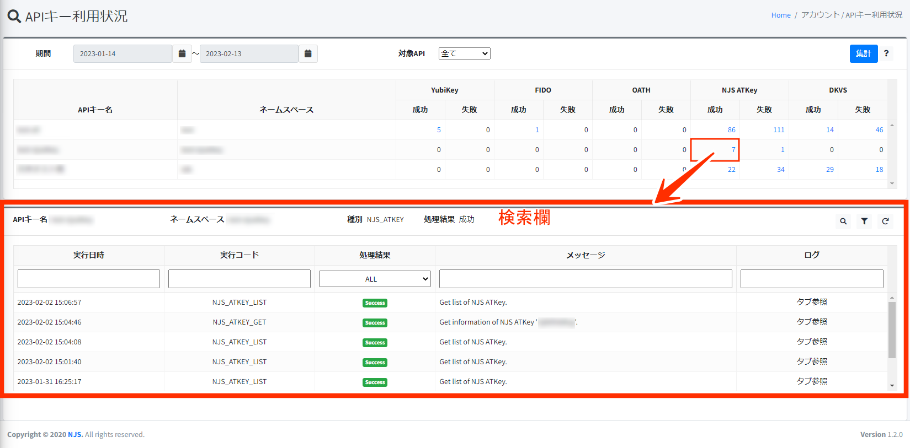Select the log row dated 2023-02-02 15:01:40
The width and height of the screenshot is (910, 448).
[450, 362]
